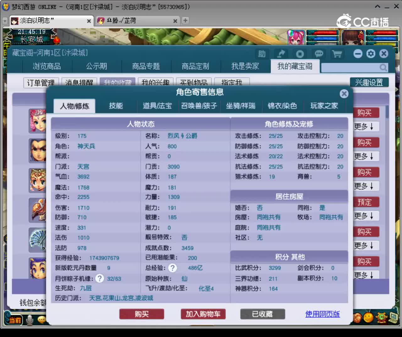
Task: Click the computer icon at bottom right
Action: [394, 317]
